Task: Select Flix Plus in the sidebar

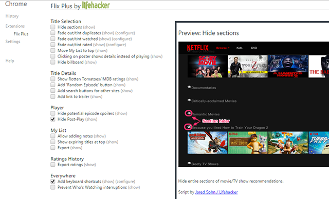Action: (x=21, y=34)
